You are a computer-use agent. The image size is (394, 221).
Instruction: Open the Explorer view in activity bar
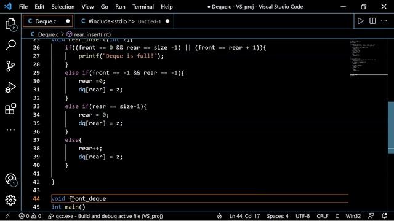pyautogui.click(x=10, y=25)
